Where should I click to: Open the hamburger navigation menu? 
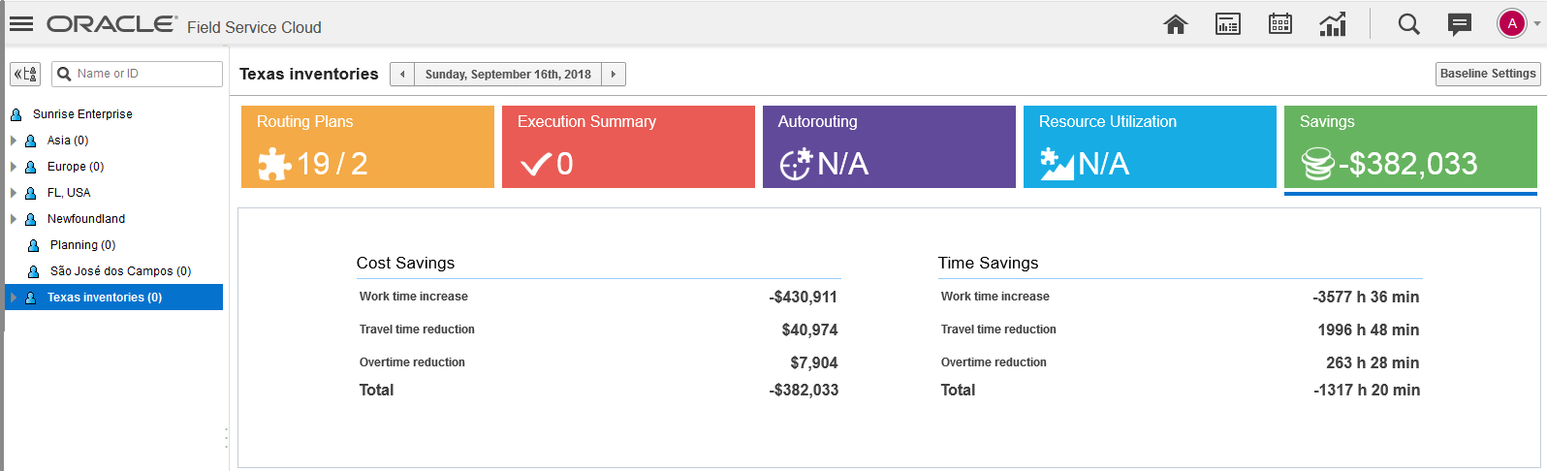pyautogui.click(x=21, y=24)
